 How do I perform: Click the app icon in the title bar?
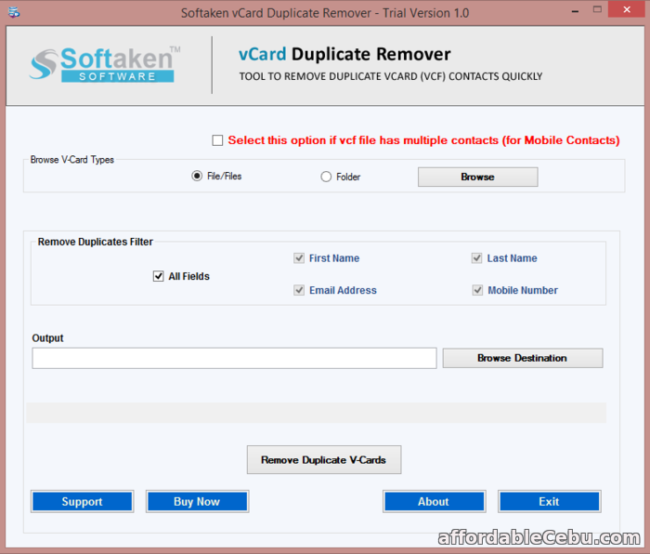14,13
